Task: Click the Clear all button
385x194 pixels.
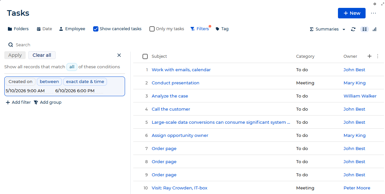Action: click(42, 55)
